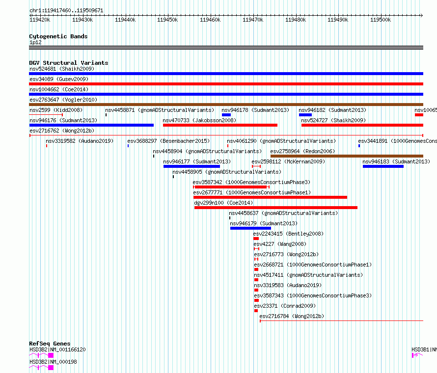Open nsv4061290 (gnomADStructuralVariants) label
This screenshot has height=373, width=437.
[x=281, y=141]
